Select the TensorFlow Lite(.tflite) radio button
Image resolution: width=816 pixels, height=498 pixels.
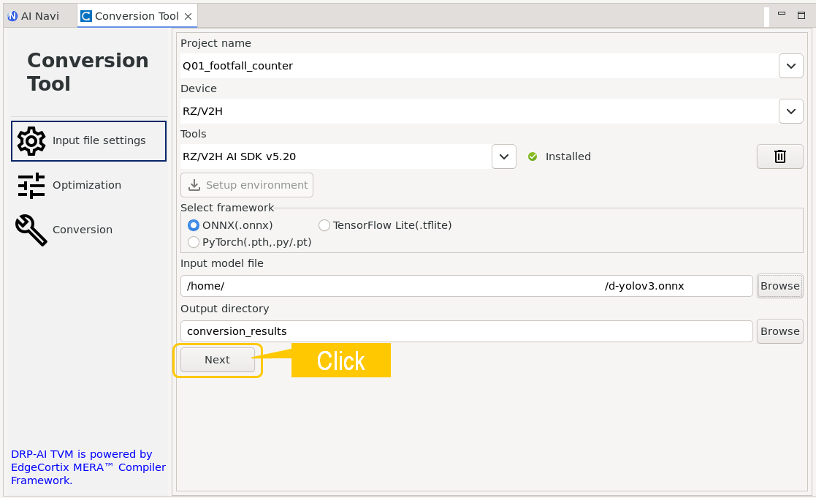point(324,225)
